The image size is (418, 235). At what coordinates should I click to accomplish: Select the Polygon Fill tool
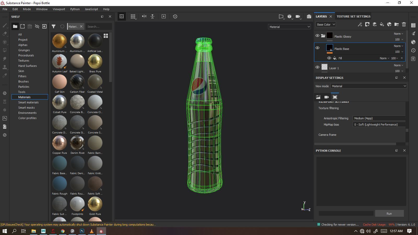coord(5,50)
